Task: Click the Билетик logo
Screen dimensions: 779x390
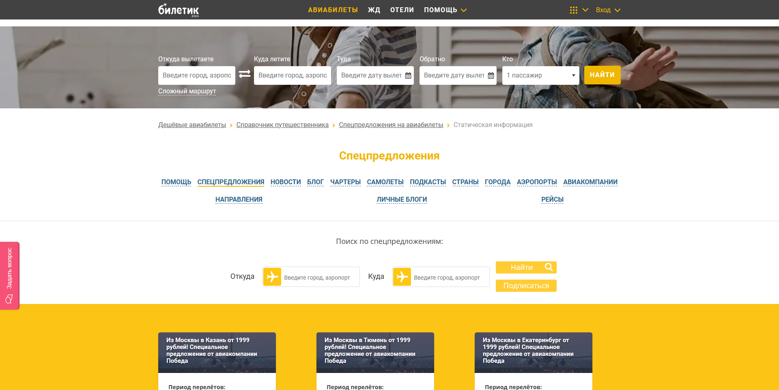Action: click(179, 10)
